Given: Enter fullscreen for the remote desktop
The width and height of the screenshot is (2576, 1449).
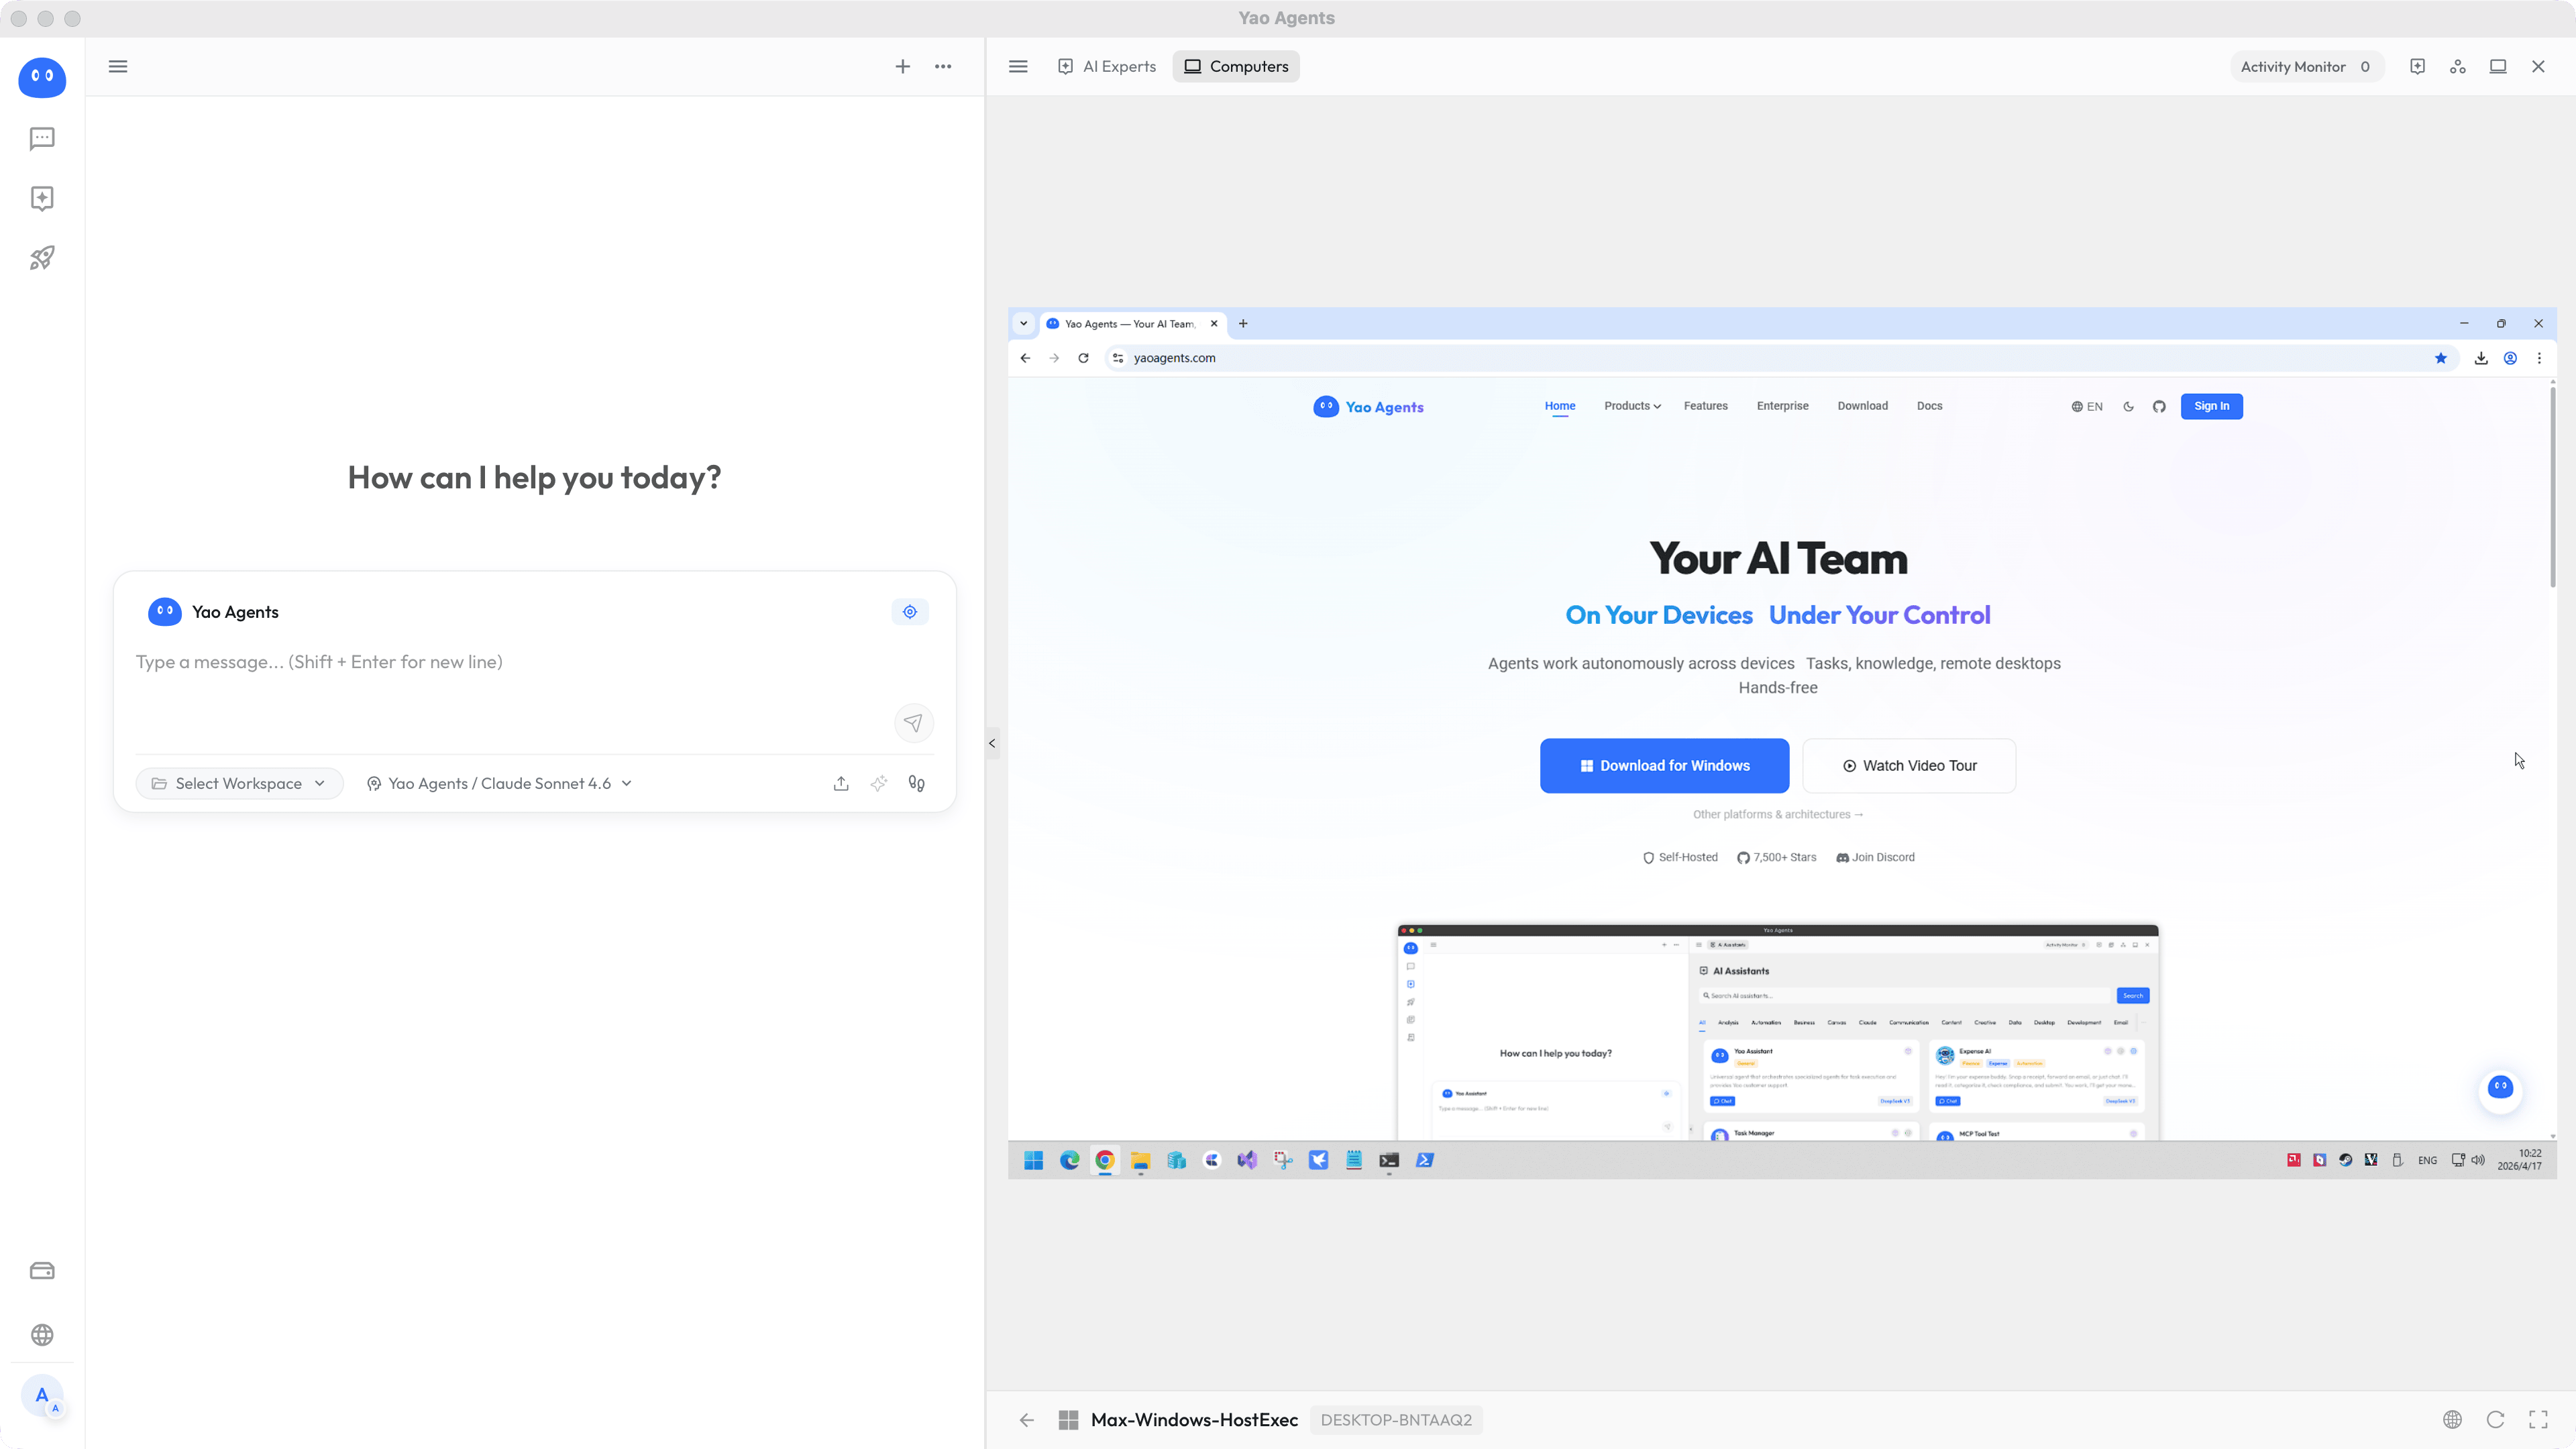Looking at the screenshot, I should (2538, 1420).
